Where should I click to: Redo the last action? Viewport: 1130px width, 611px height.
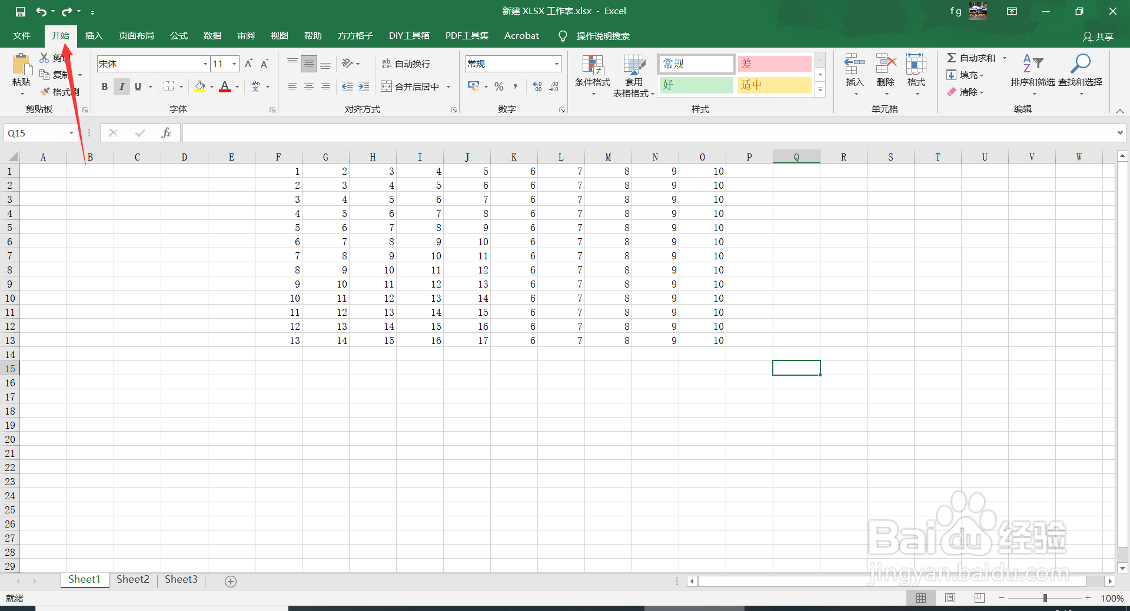67,11
